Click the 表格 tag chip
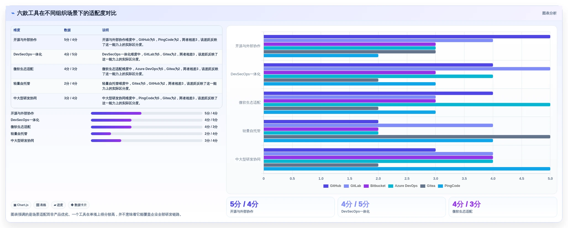This screenshot has width=568, height=228. pos(41,205)
